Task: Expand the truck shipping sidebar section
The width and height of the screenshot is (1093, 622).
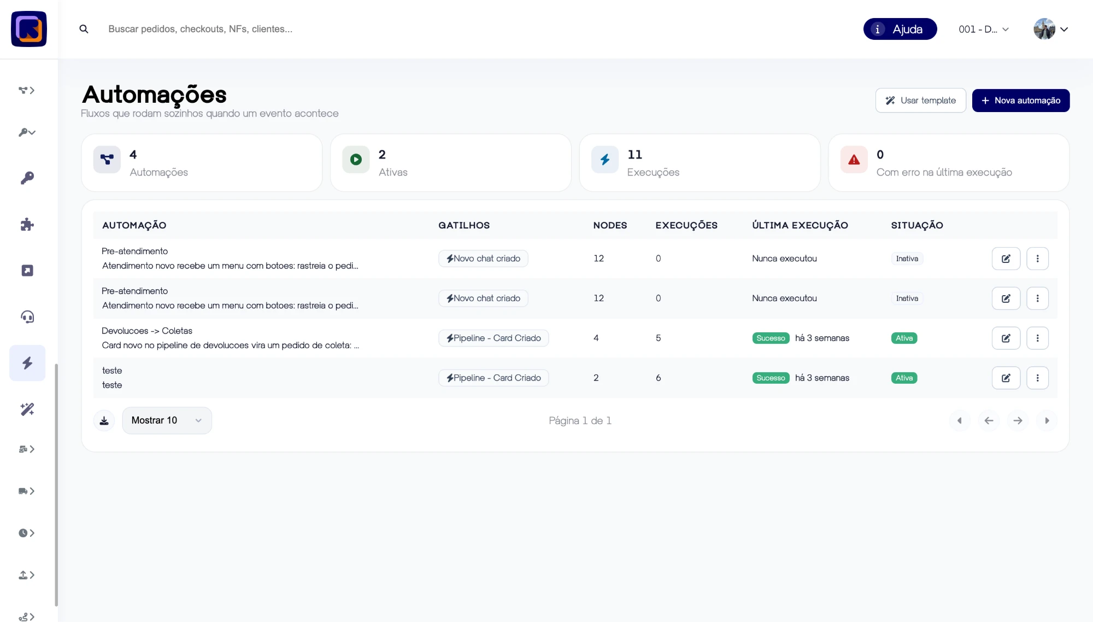Action: tap(27, 491)
